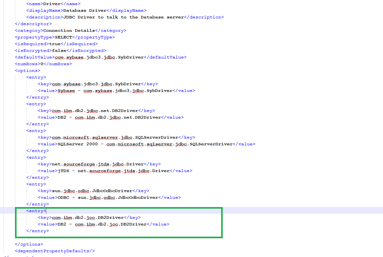The height and width of the screenshot is (257, 383).
Task: Click the isRequired true value
Action: point(55,44)
